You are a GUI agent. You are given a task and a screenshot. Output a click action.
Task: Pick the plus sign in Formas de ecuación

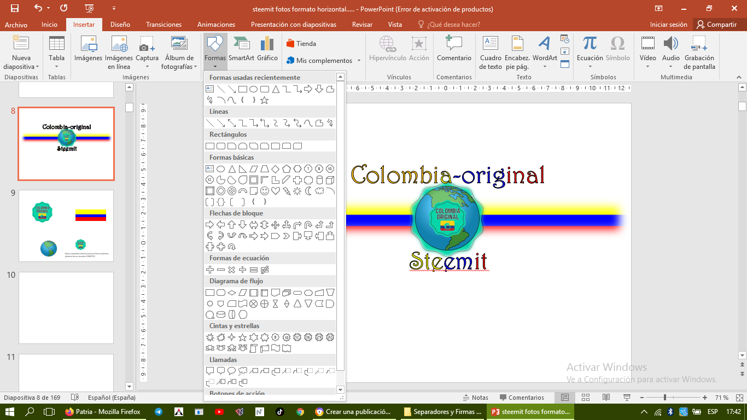(210, 270)
